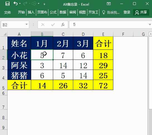
Task: Select the 小花 name cell
Action: [19, 55]
